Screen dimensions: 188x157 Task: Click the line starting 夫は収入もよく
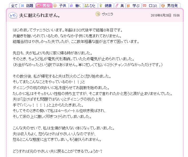54,134
